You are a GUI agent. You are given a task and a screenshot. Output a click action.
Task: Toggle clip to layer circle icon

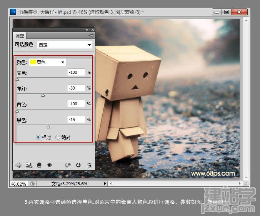(39, 165)
